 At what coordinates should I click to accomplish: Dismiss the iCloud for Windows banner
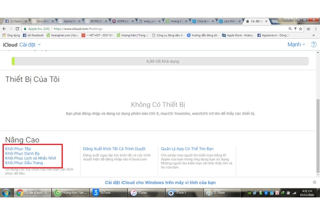pyautogui.click(x=315, y=182)
